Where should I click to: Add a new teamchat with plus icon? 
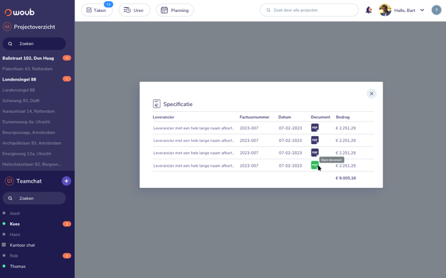point(67,181)
